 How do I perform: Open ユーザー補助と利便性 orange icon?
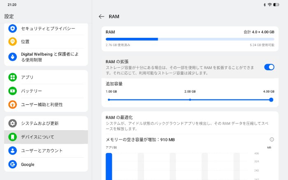pyautogui.click(x=13, y=104)
